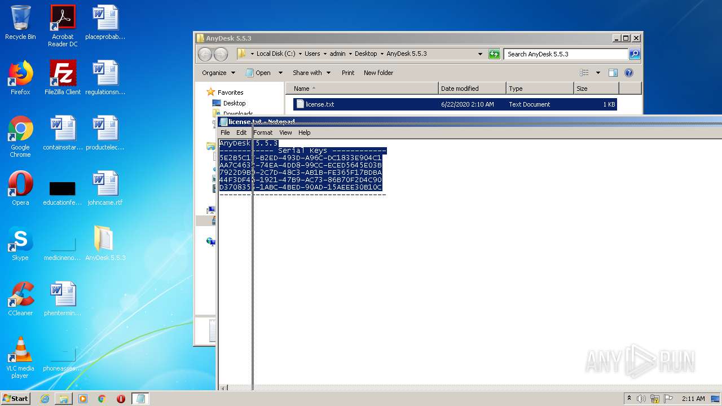Click Explorer's refresh address button
Screen dimensions: 722x406
(494, 54)
